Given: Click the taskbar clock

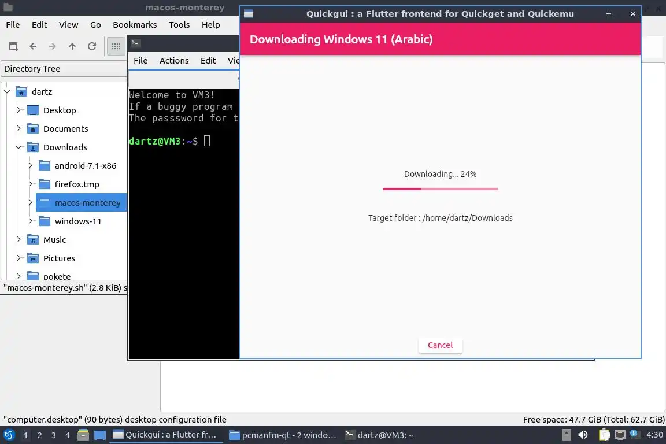Looking at the screenshot, I should [654, 435].
